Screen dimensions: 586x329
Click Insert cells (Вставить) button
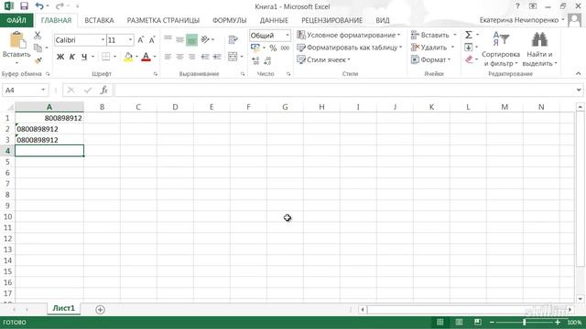coord(430,35)
